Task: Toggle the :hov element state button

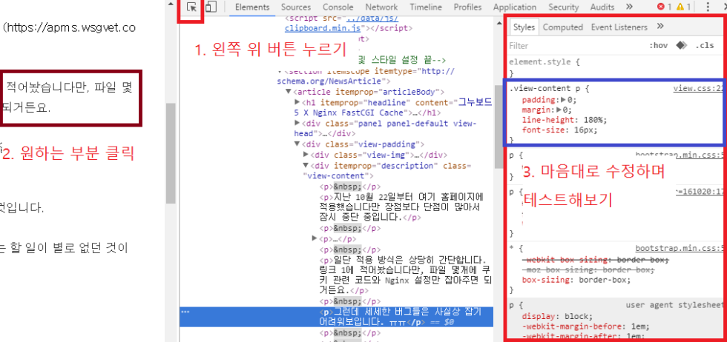Action: click(x=658, y=45)
